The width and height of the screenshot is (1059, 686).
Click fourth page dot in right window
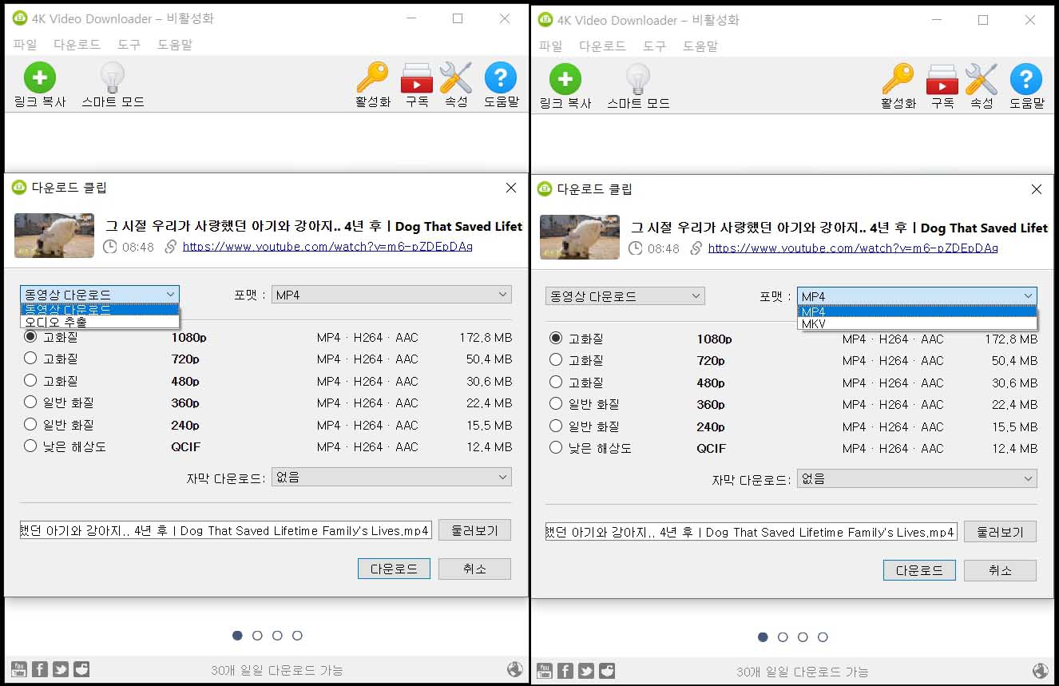click(x=823, y=637)
